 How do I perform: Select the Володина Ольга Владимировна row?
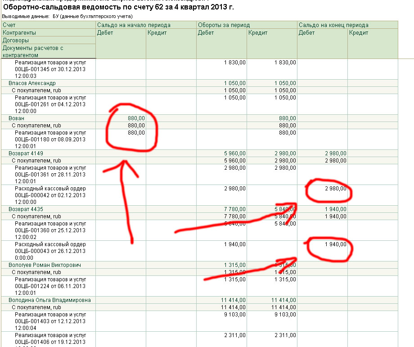[x=49, y=300]
